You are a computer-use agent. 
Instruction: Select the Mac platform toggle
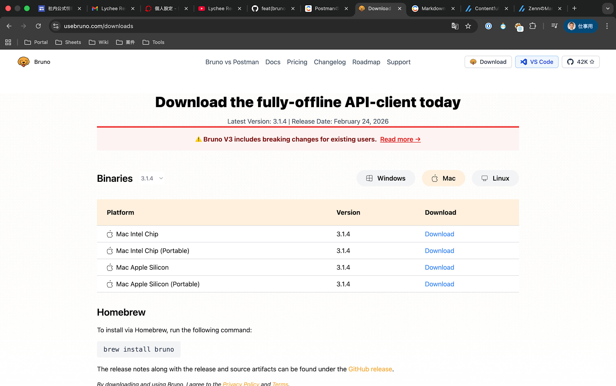pos(443,178)
